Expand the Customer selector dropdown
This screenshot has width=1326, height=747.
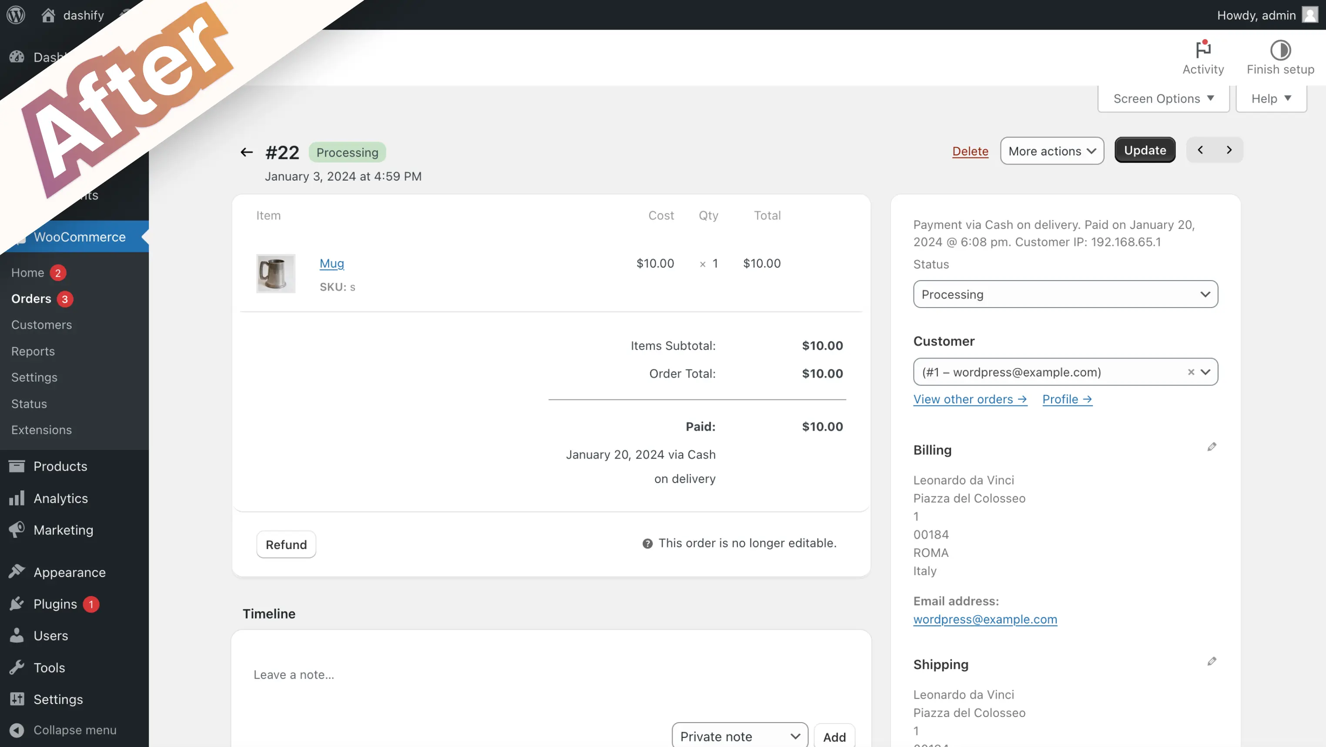point(1206,372)
